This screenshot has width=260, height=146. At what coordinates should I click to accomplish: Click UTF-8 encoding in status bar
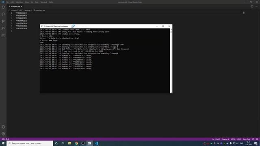pos(233,139)
